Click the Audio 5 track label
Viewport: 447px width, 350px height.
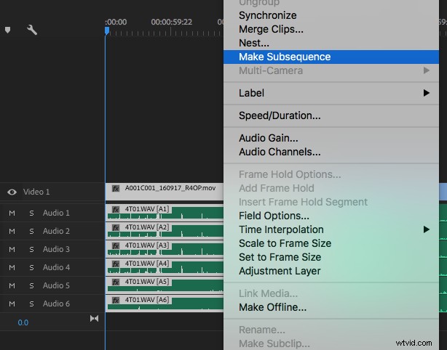coord(56,286)
